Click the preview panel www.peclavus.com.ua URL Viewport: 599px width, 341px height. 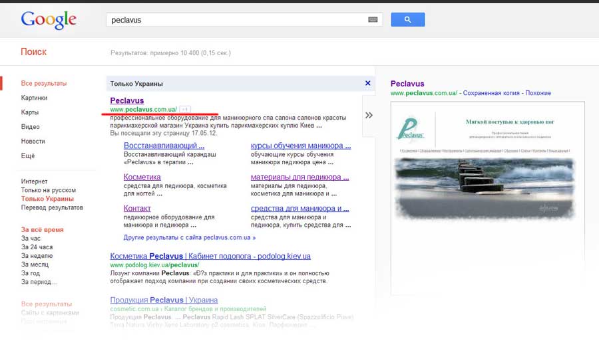pos(424,93)
